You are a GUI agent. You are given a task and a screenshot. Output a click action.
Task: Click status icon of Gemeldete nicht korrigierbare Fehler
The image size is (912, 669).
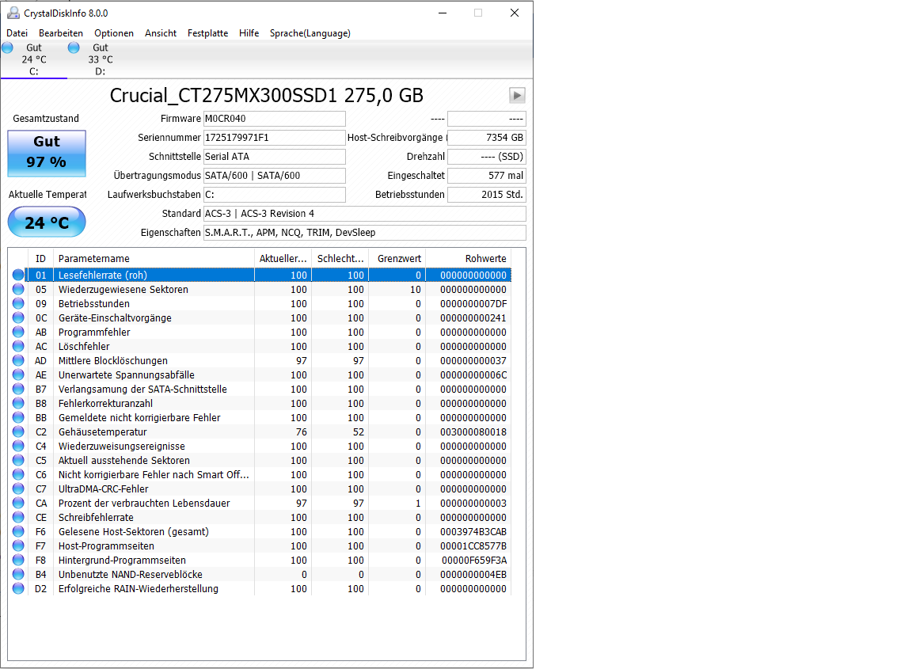click(x=18, y=418)
